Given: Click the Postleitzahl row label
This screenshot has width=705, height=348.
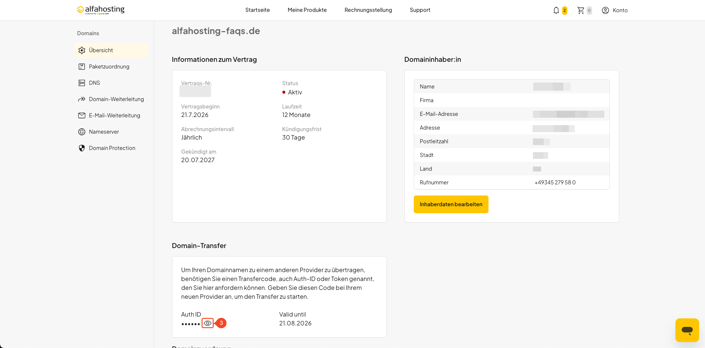Looking at the screenshot, I should [434, 141].
